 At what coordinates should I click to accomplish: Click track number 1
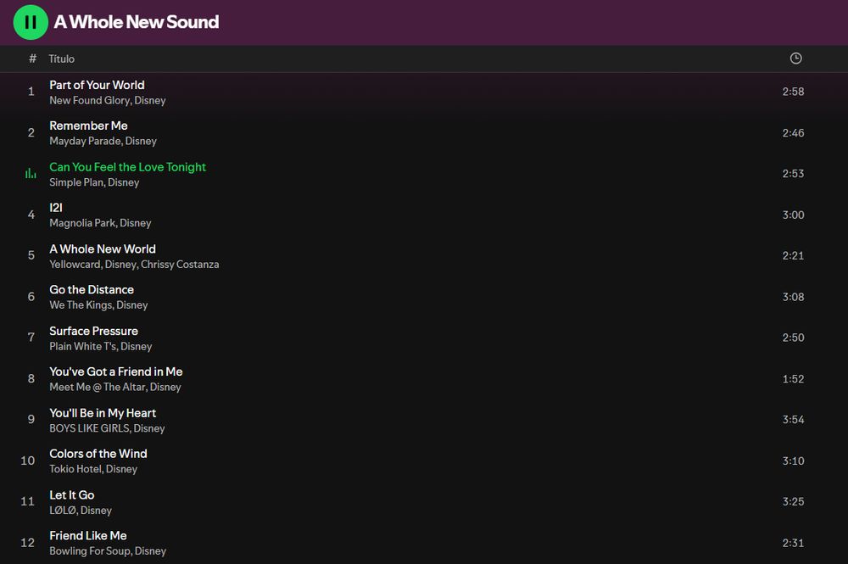point(31,92)
